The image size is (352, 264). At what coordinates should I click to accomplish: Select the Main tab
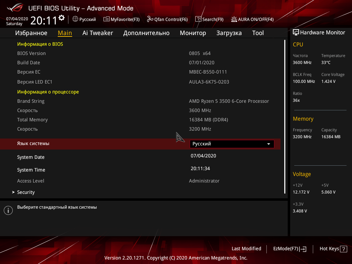(65, 33)
